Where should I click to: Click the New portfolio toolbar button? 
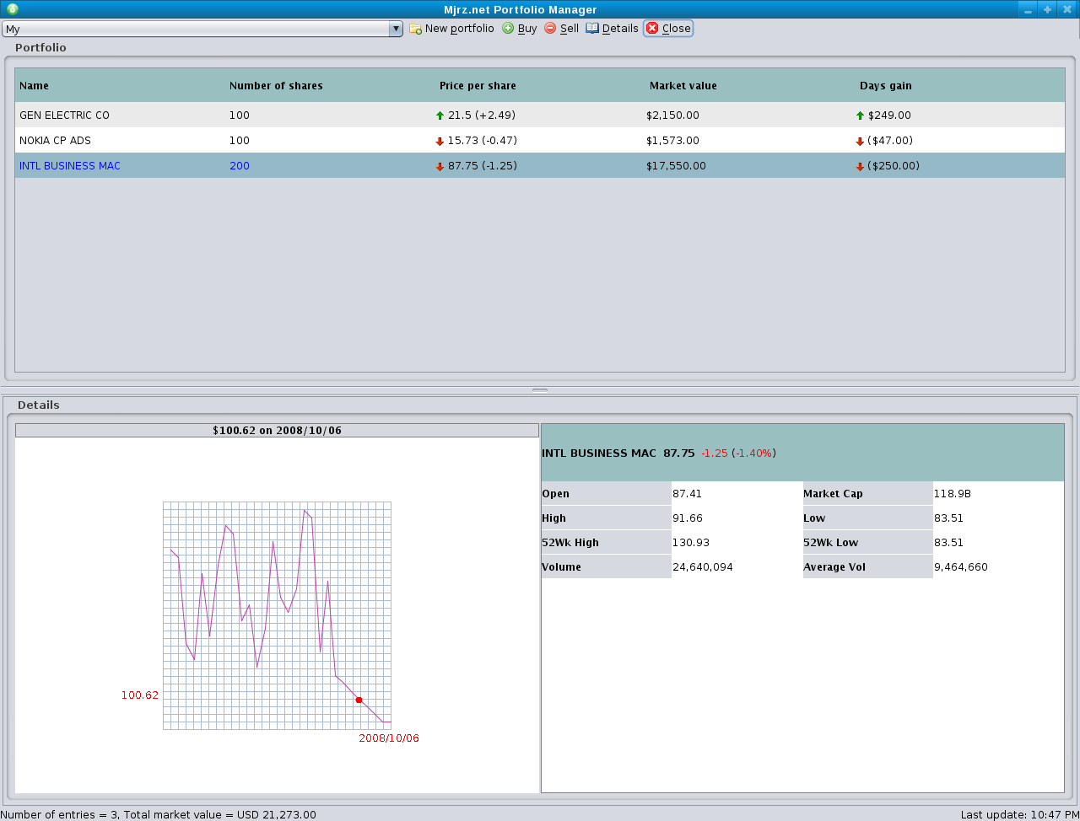coord(452,29)
